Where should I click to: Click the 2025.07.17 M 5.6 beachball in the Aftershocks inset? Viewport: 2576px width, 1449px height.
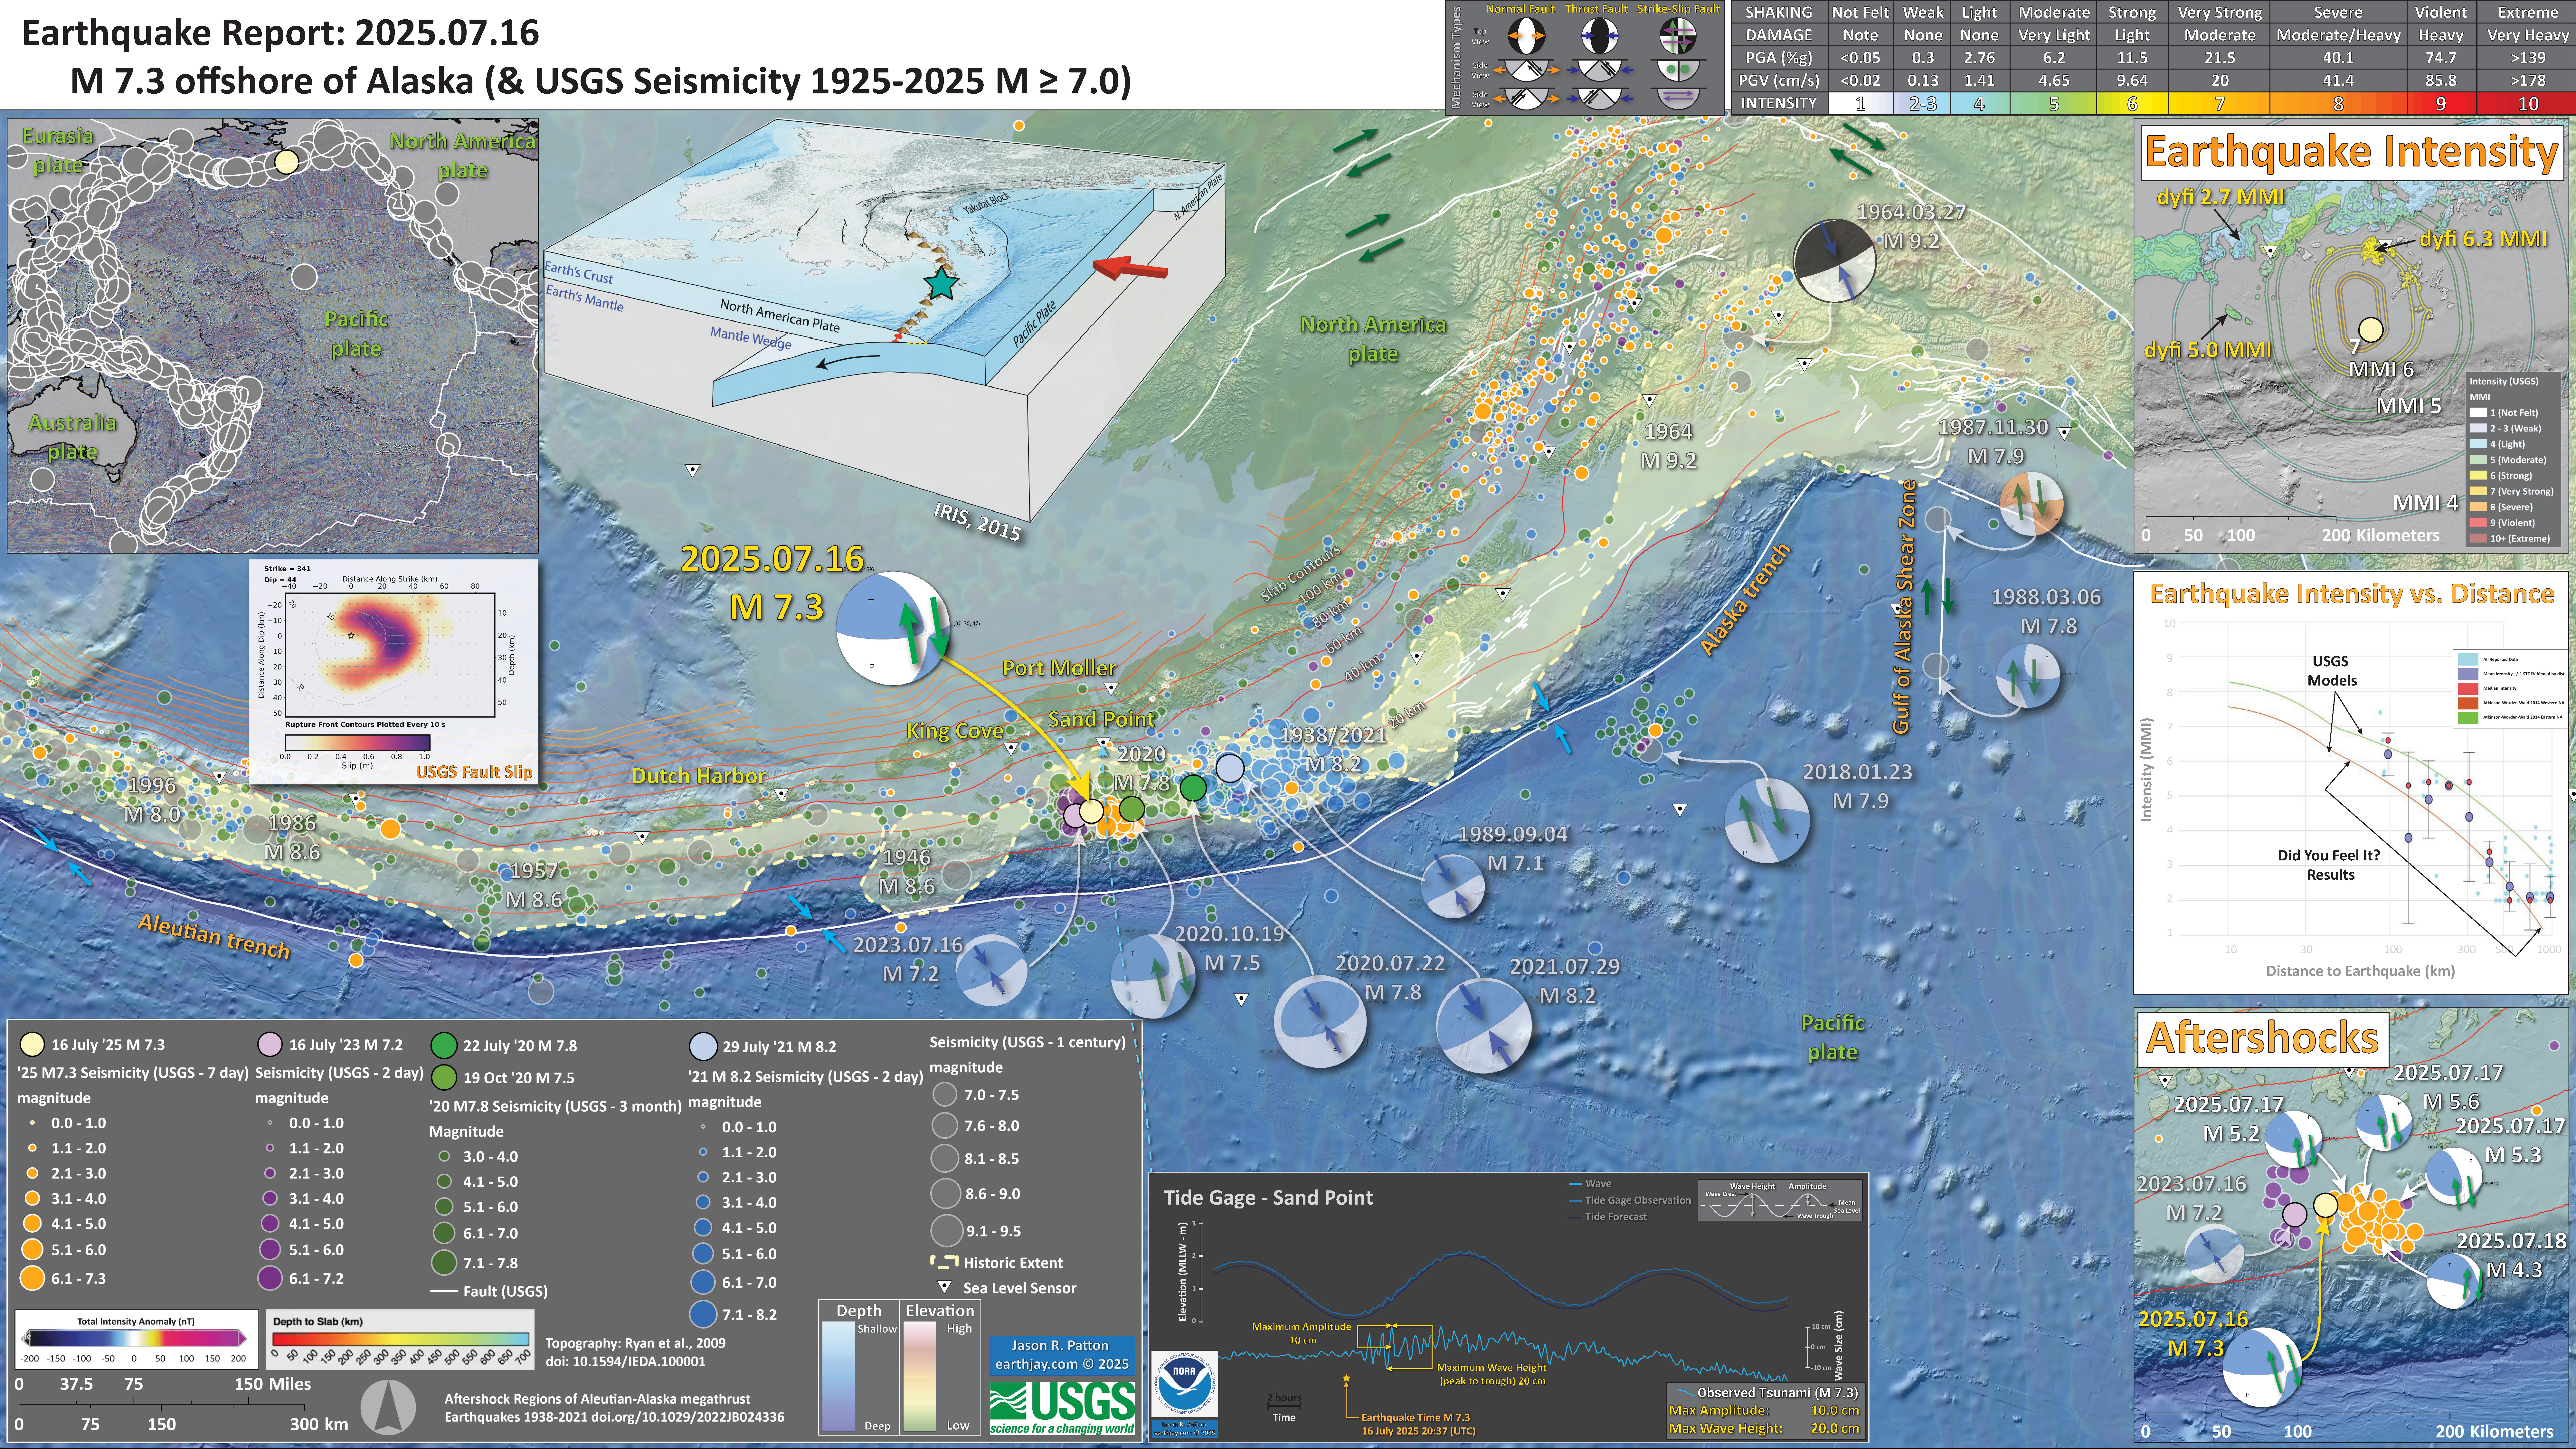click(2384, 1123)
